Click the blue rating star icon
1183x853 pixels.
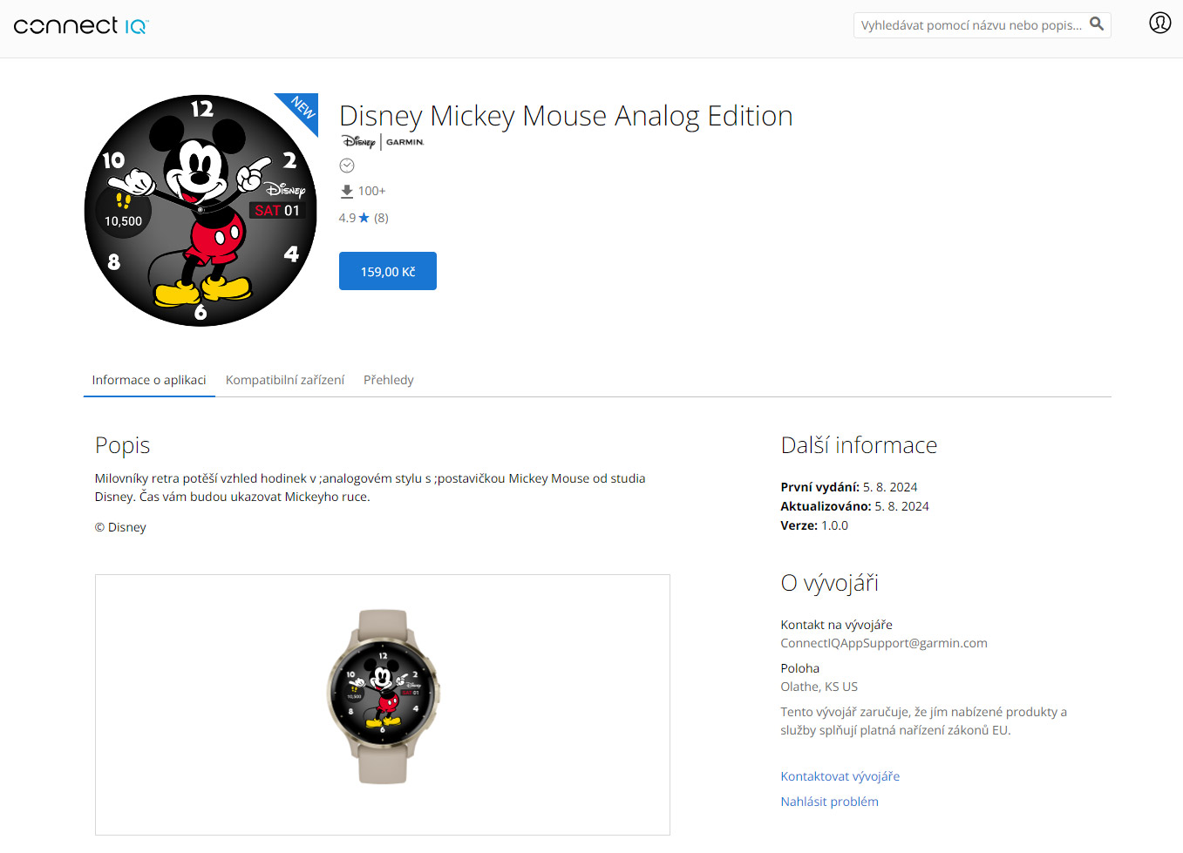[x=364, y=218]
